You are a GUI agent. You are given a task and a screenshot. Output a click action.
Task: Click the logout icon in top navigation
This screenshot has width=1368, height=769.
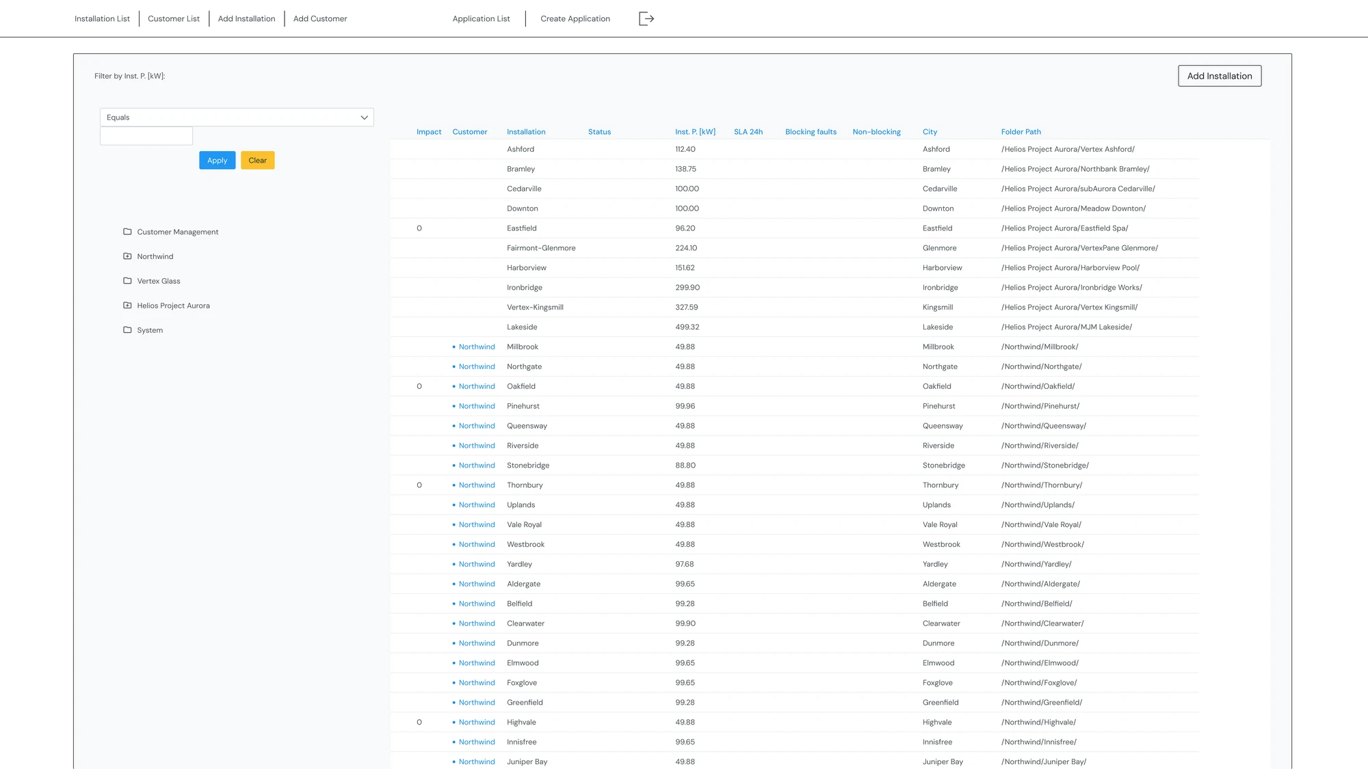[x=646, y=18]
